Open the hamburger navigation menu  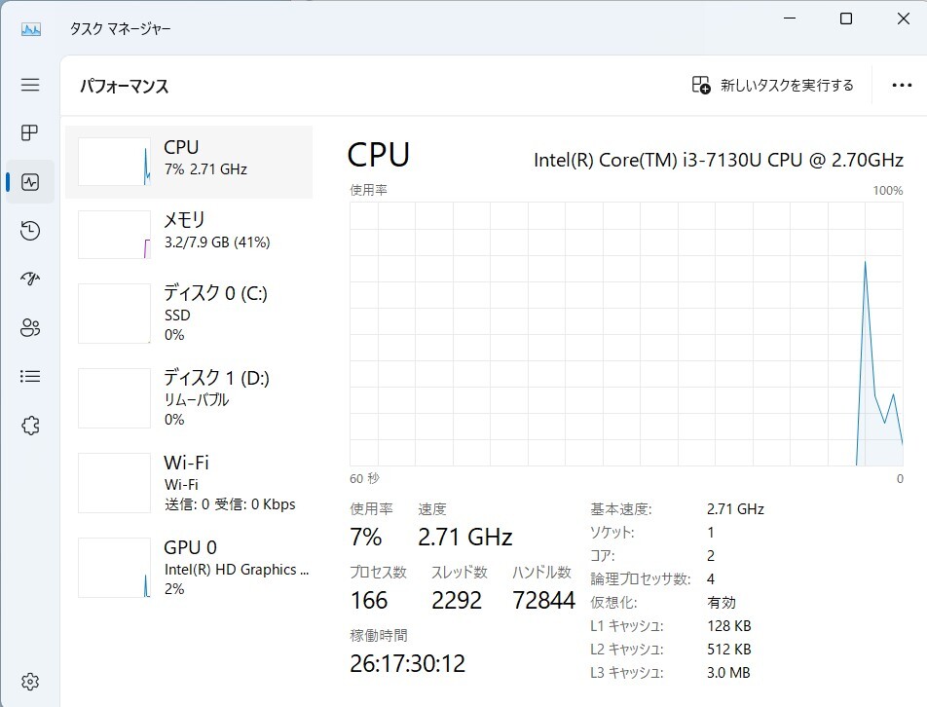click(30, 85)
